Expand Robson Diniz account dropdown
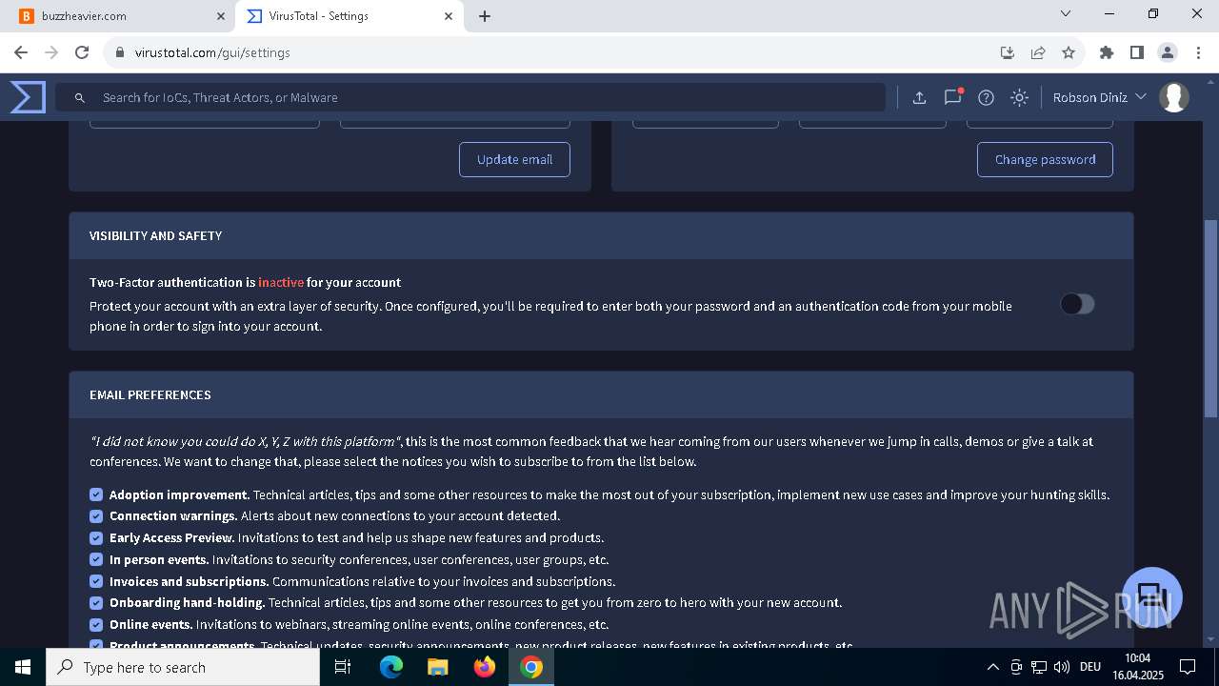The height and width of the screenshot is (686, 1219). [1099, 97]
